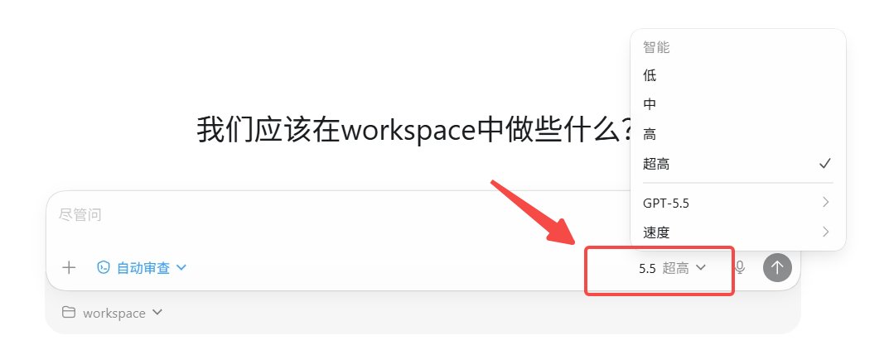889x364 pixels.
Task: Click the plus attachment icon
Action: pos(69,268)
